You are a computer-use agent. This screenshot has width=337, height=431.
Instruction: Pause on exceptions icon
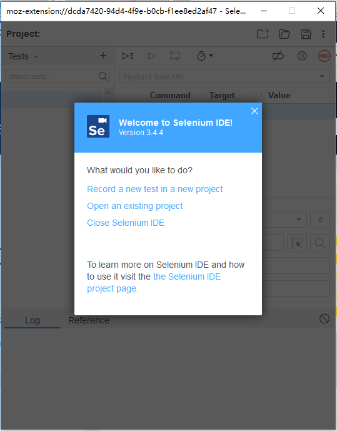[302, 56]
